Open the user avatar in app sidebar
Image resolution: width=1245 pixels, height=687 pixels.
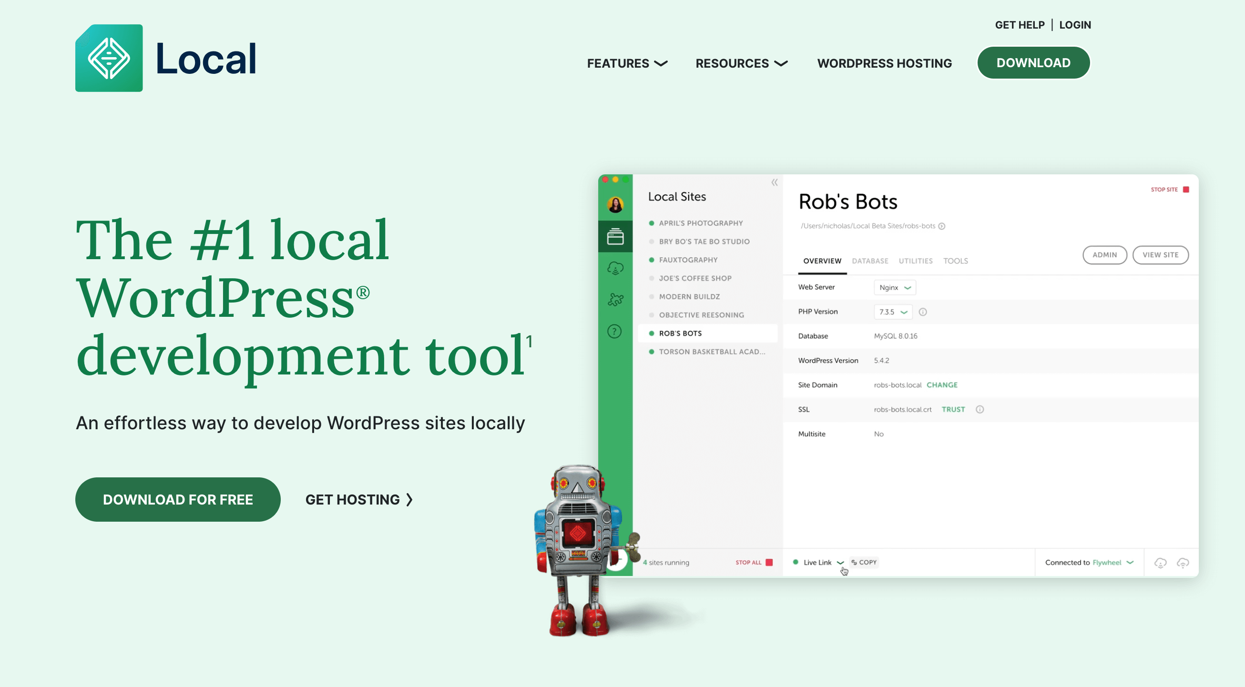tap(615, 204)
